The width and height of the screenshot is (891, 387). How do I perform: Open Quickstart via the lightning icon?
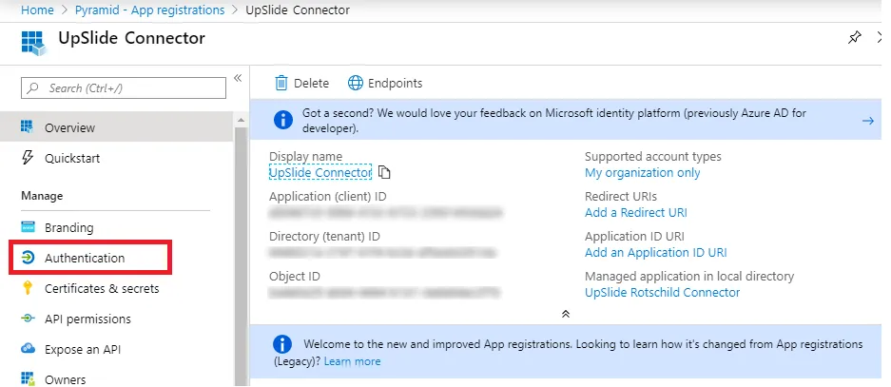[28, 158]
